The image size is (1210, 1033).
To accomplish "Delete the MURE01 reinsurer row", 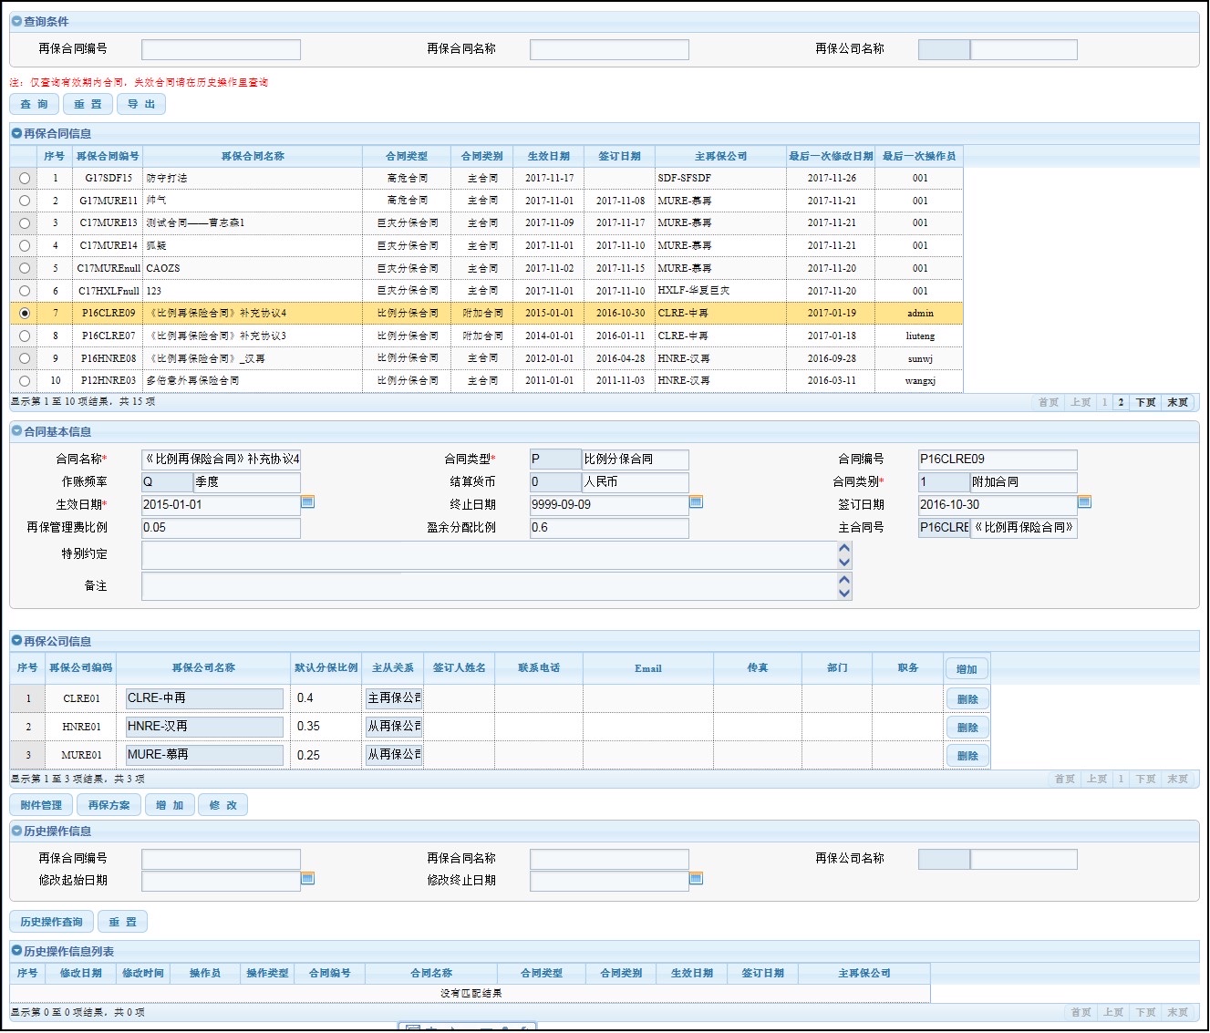I will 967,756.
